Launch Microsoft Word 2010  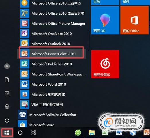click(x=52, y=84)
